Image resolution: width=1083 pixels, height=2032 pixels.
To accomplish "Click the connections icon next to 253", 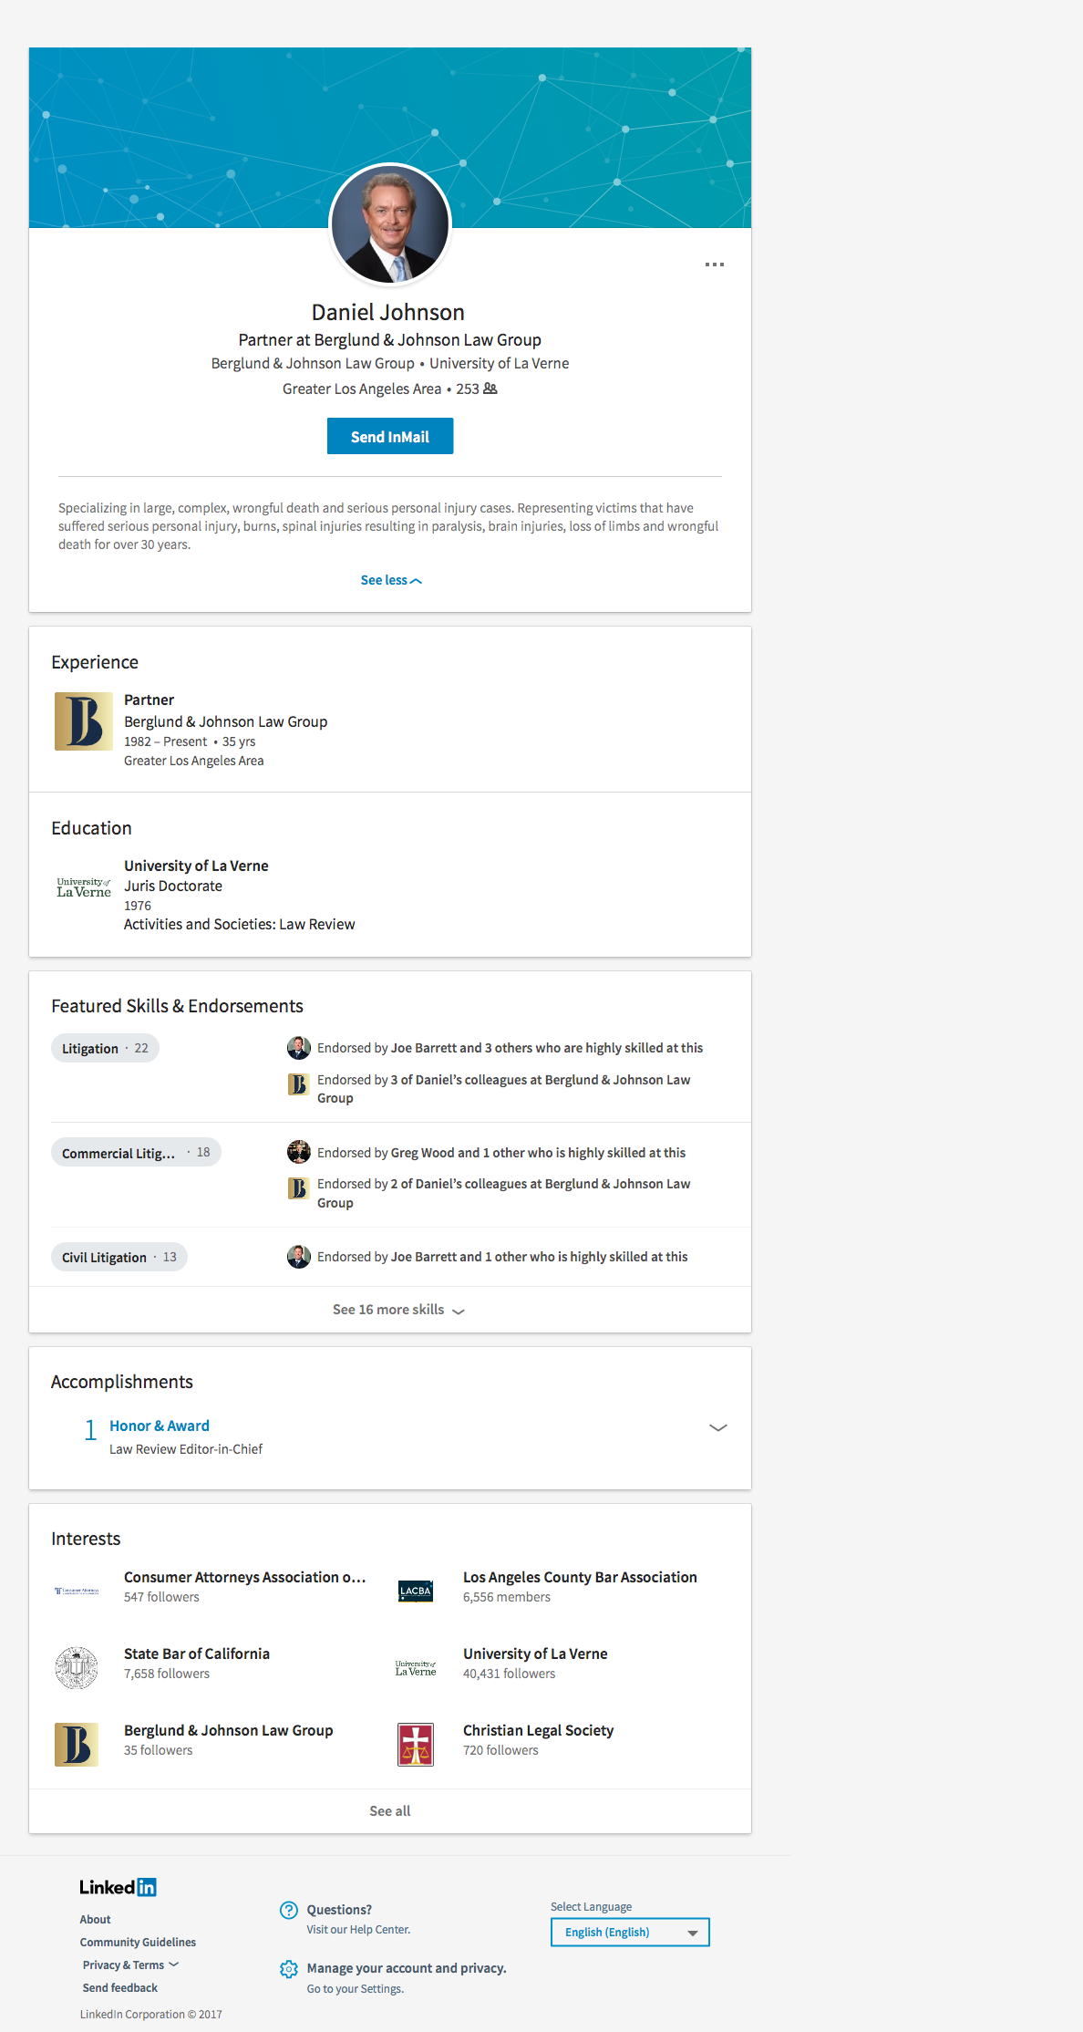I will click(x=490, y=389).
